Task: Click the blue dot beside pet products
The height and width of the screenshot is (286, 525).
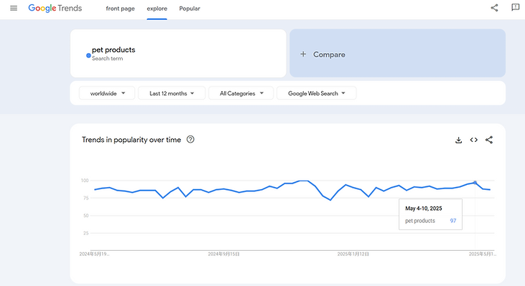Action: [88, 55]
